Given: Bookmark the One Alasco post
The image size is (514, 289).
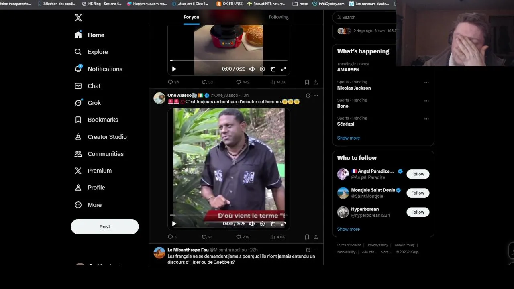Looking at the screenshot, I should [x=307, y=237].
